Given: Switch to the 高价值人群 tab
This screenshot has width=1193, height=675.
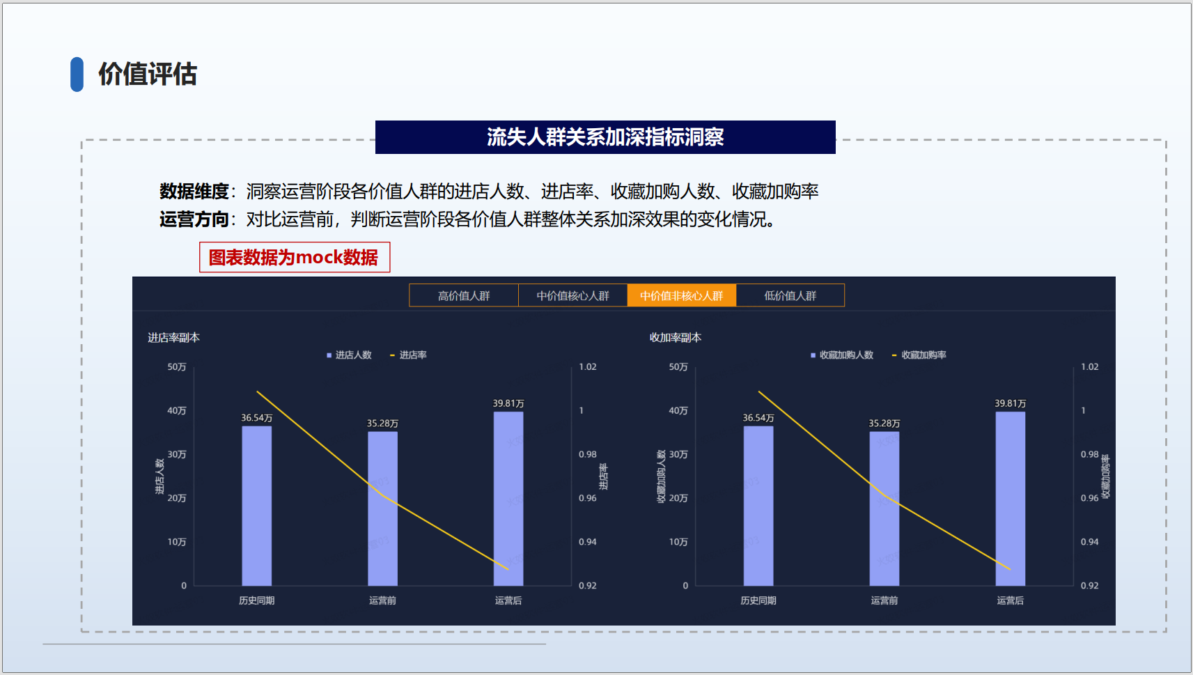Looking at the screenshot, I should pyautogui.click(x=464, y=295).
